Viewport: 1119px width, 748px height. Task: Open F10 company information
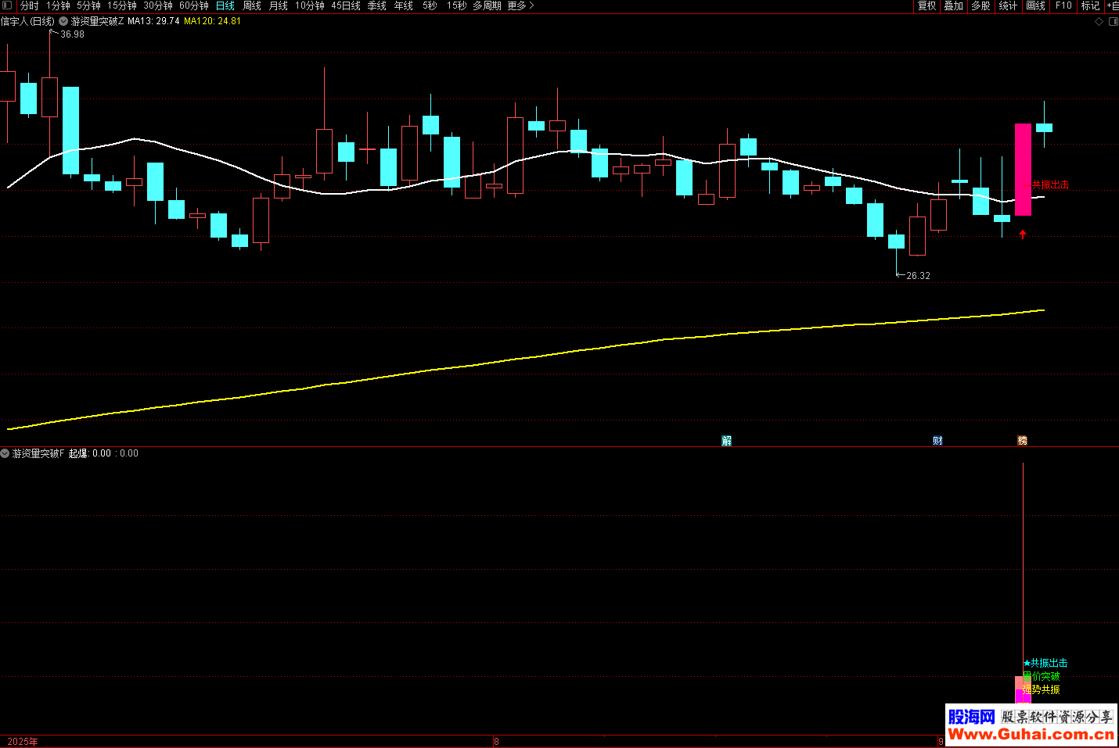click(x=1063, y=5)
